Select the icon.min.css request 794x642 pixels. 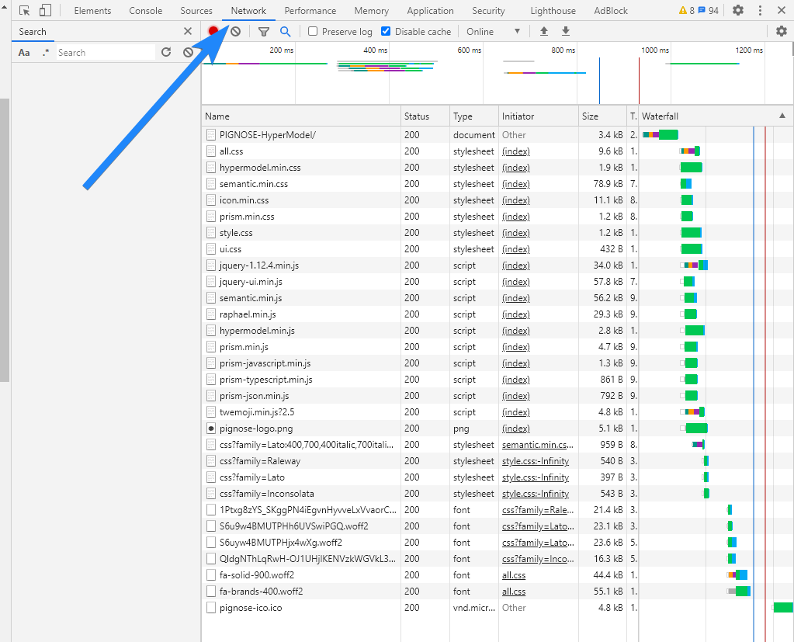(x=244, y=200)
